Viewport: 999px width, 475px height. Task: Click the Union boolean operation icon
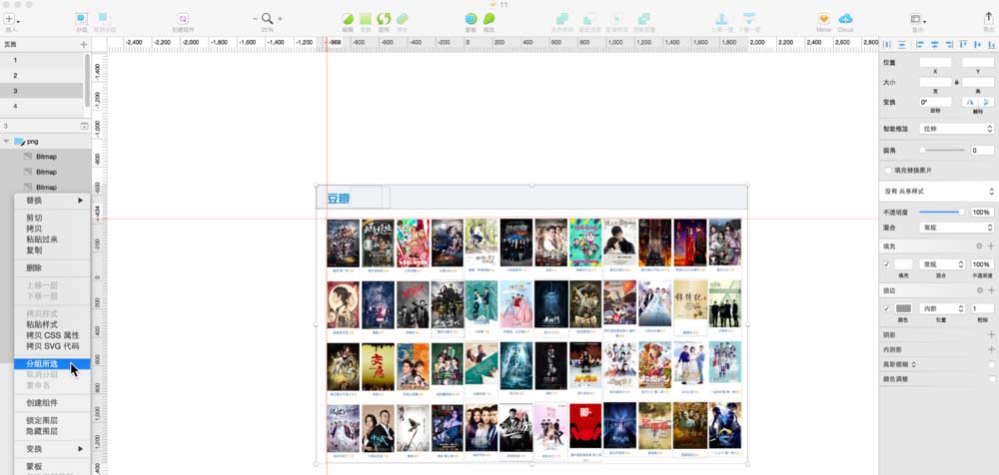(561, 19)
